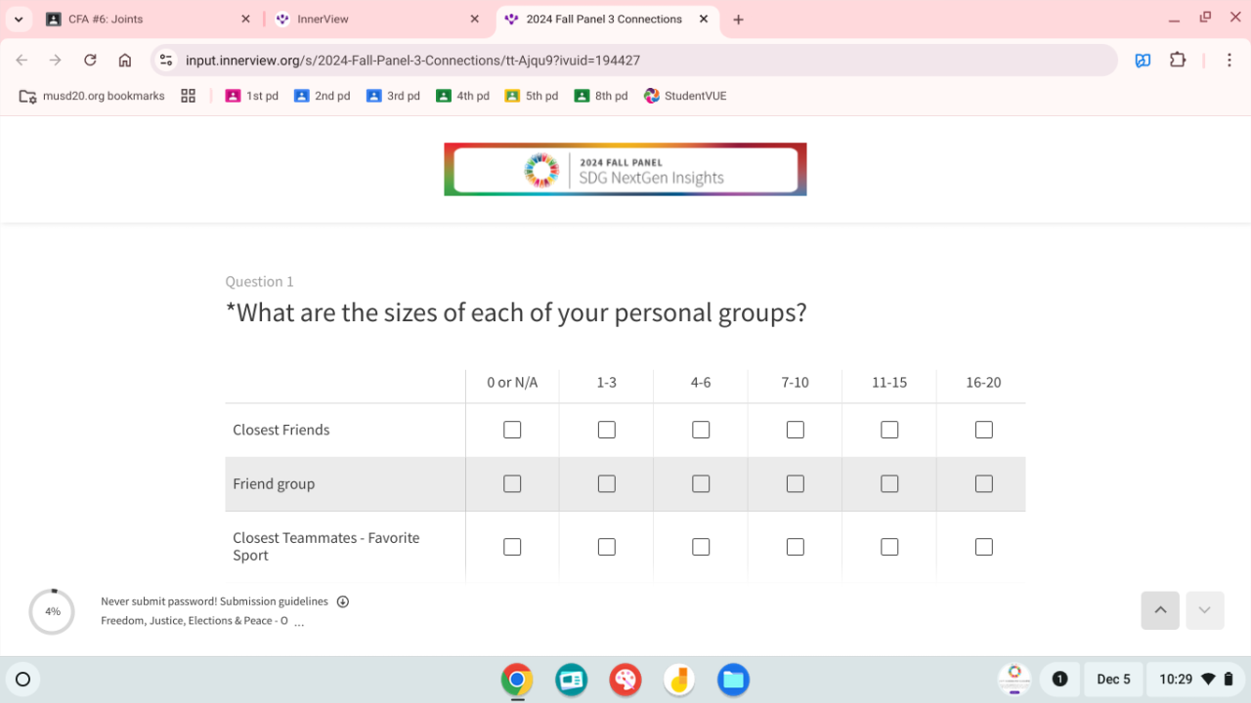This screenshot has width=1251, height=703.
Task: Expand the truncated section title ellipsis
Action: [299, 622]
